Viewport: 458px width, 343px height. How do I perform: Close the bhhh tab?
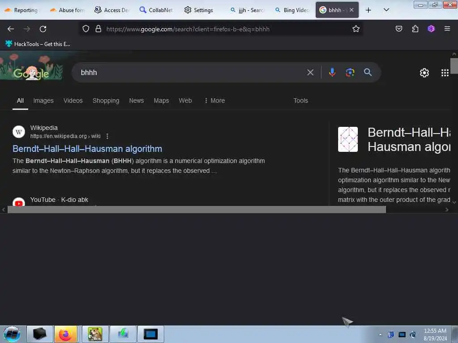coord(352,10)
